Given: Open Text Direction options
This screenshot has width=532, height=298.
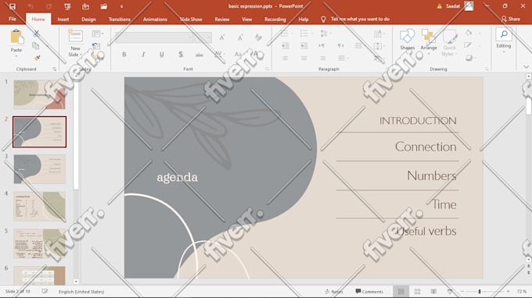Looking at the screenshot, I should [379, 34].
